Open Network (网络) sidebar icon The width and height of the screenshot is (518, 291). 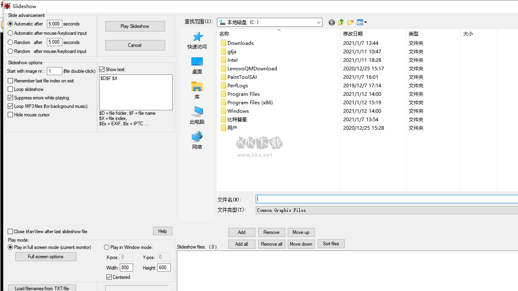coord(197,141)
